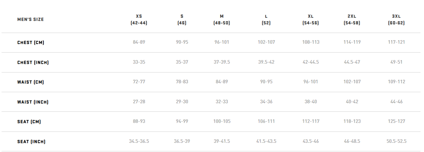Select the waist value 34-36 for L

click(266, 102)
